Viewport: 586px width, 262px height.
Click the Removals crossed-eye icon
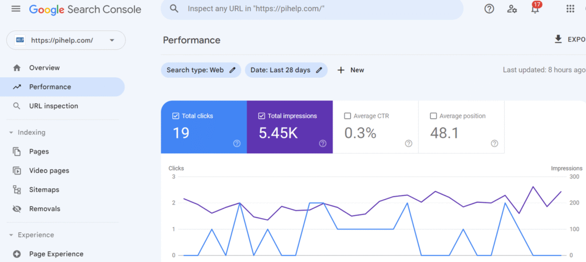click(17, 209)
